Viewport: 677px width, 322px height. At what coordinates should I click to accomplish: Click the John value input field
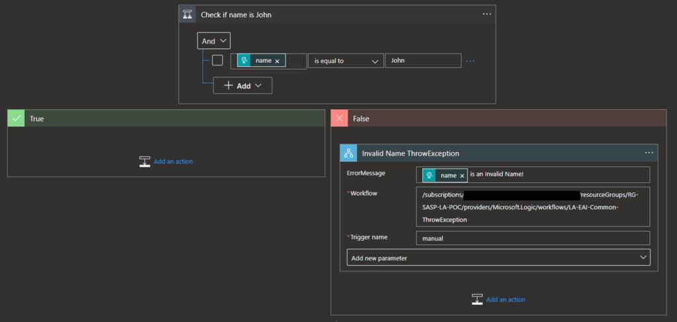(422, 61)
